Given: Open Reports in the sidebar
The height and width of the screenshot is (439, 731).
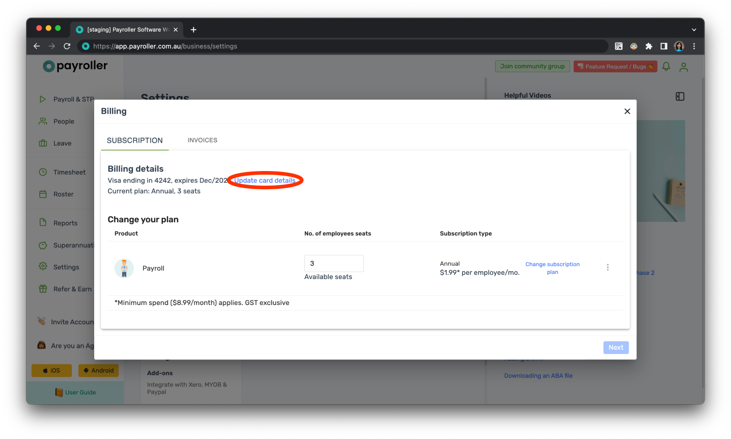Looking at the screenshot, I should [x=65, y=223].
